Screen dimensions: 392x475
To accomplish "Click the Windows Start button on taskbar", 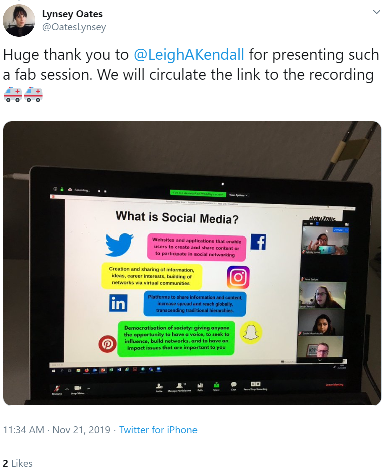I will point(54,371).
